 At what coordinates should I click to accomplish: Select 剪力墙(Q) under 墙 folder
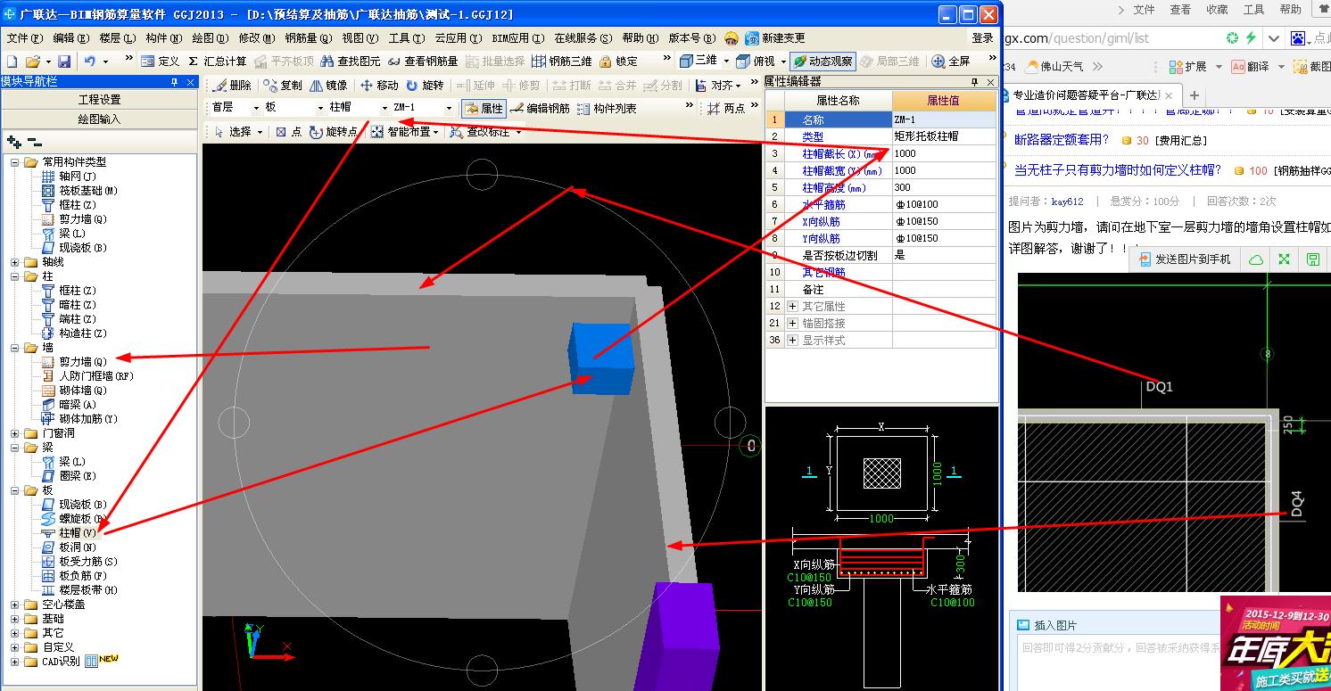(75, 361)
